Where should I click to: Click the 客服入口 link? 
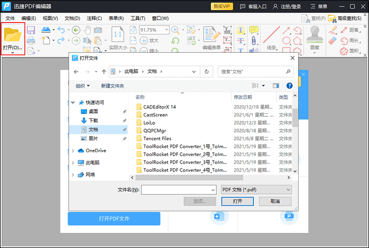click(x=253, y=6)
